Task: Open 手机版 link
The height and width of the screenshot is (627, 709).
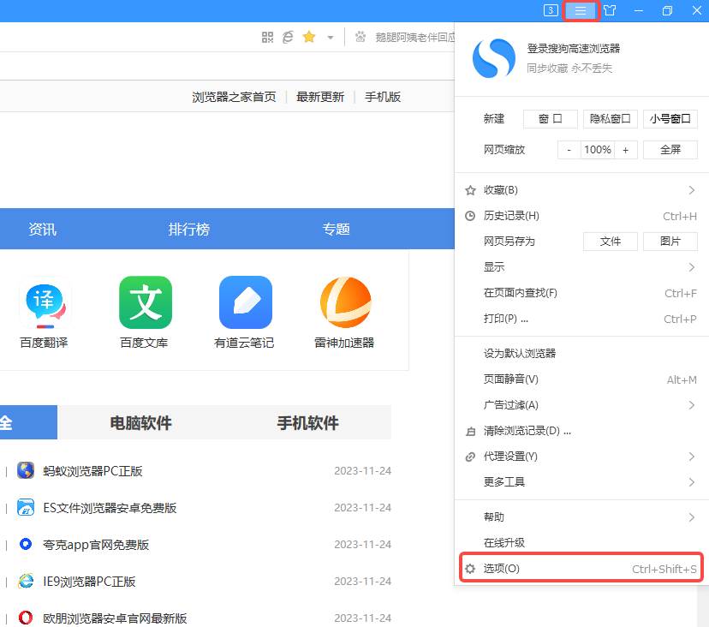Action: point(383,97)
